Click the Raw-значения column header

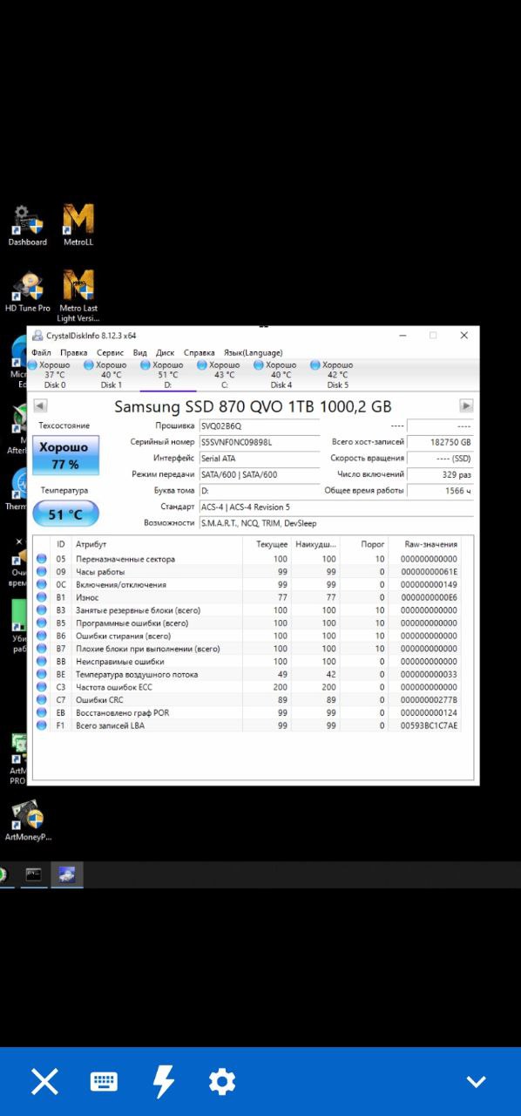(x=431, y=544)
